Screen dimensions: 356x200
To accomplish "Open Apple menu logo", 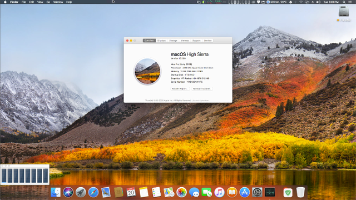I will (5, 2).
